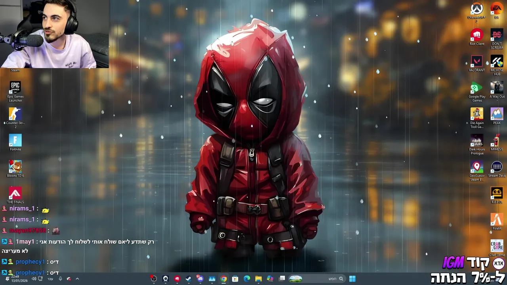Open the clock showing 13/01/2026
507x285 pixels.
pyautogui.click(x=19, y=279)
